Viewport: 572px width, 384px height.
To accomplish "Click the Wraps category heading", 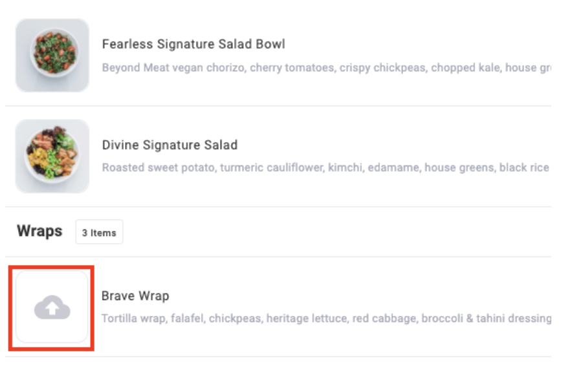I will (39, 231).
